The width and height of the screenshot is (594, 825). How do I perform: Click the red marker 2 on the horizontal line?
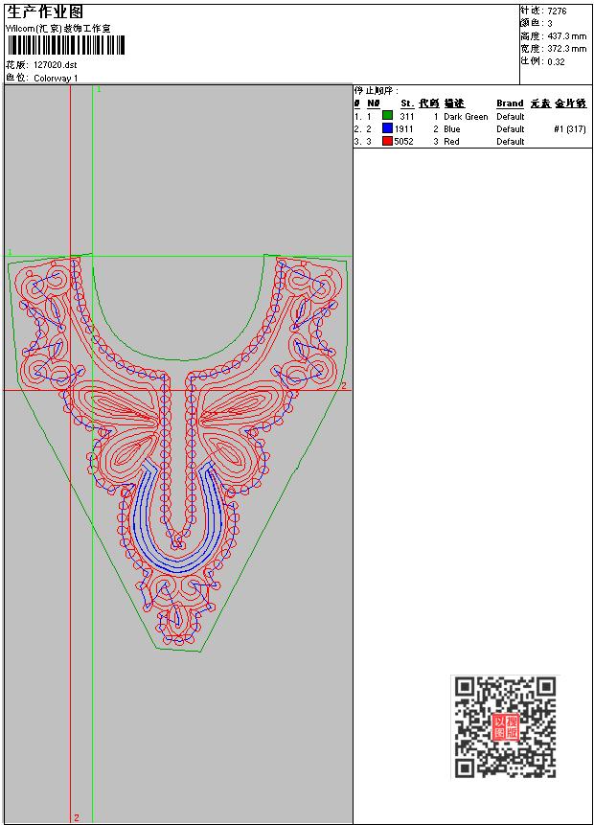click(x=344, y=386)
